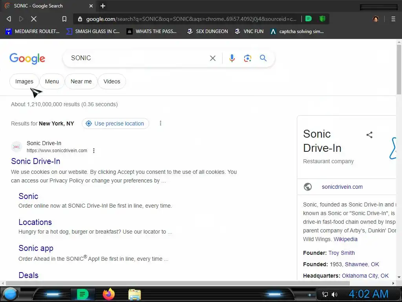The height and width of the screenshot is (302, 402).
Task: Open file explorer from taskbar
Action: pos(135,295)
